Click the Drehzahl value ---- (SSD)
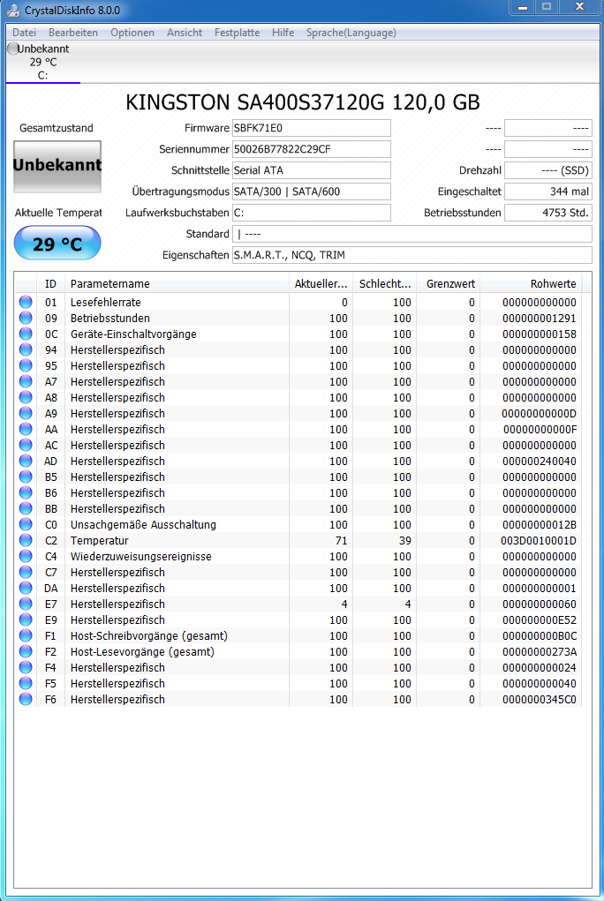Screen dimensions: 604x901 coord(548,170)
